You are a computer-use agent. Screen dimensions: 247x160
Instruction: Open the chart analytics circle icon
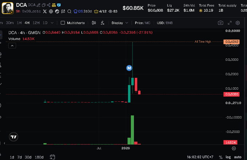pyautogui.click(x=57, y=11)
